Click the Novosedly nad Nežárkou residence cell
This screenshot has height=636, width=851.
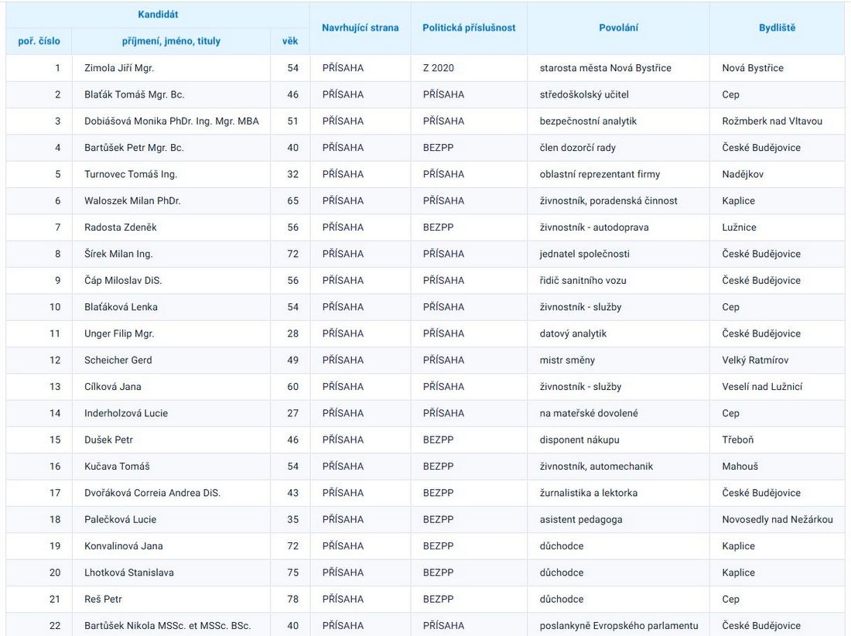(778, 520)
